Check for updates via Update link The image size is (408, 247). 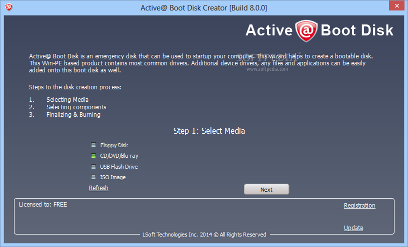point(353,228)
